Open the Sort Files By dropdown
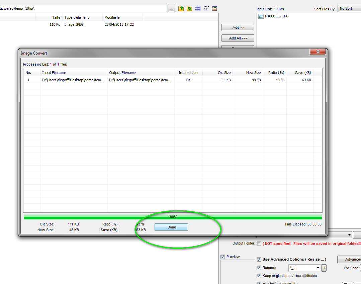The image size is (361, 284). [349, 9]
